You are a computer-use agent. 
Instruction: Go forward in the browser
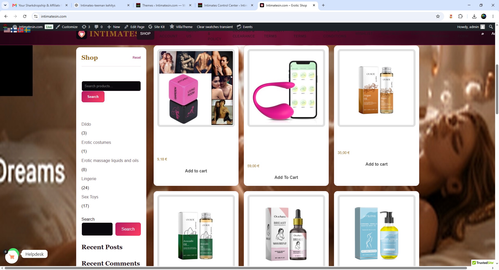(15, 16)
